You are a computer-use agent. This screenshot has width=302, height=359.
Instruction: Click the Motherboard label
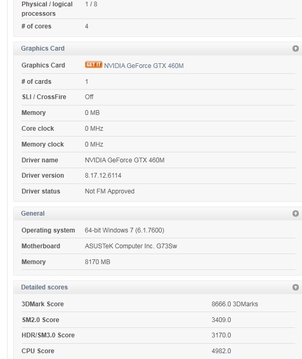[41, 246]
